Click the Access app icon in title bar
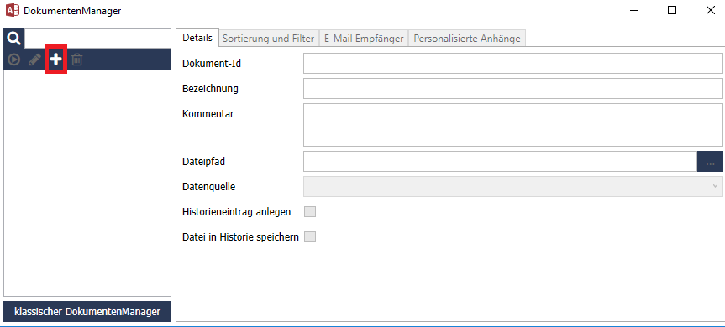The width and height of the screenshot is (725, 327). [12, 10]
